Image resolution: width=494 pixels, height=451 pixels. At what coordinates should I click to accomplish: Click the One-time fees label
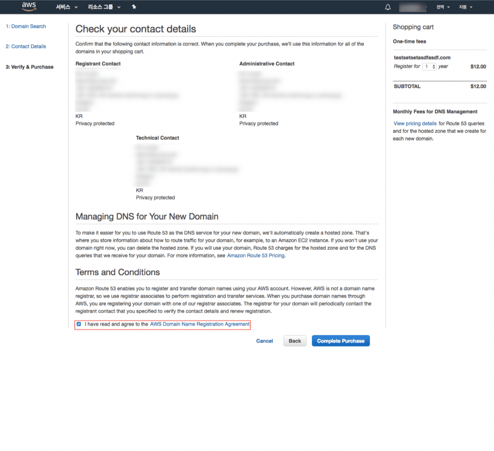coord(409,41)
